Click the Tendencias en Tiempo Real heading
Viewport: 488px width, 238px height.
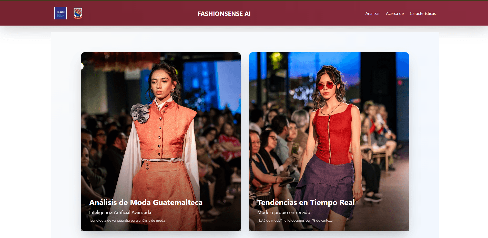pyautogui.click(x=306, y=202)
